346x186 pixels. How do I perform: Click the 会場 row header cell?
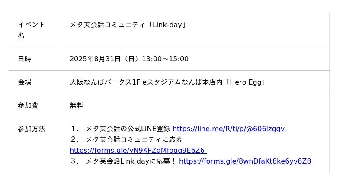(x=25, y=82)
